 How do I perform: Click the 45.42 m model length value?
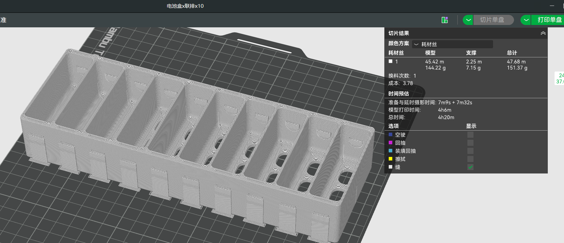435,62
